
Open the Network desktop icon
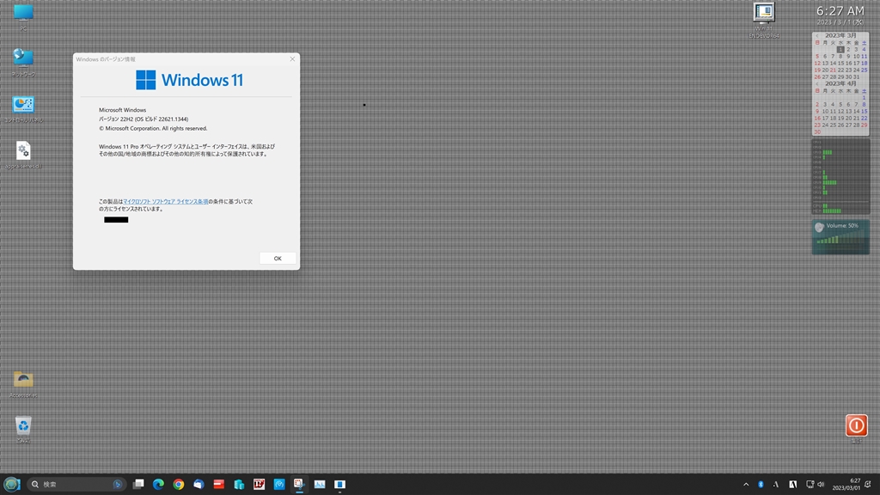pyautogui.click(x=23, y=62)
